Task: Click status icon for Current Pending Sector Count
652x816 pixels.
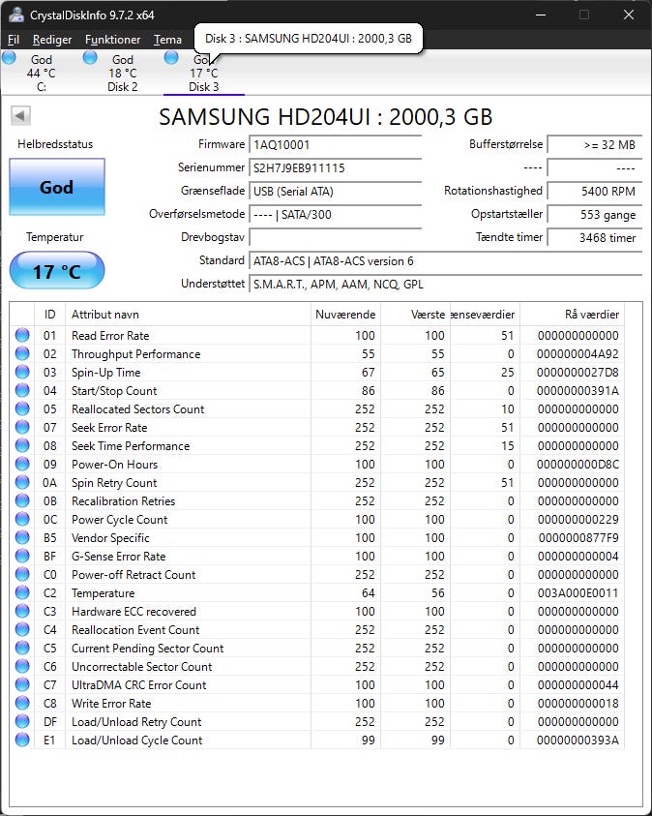Action: [22, 648]
